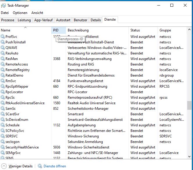Click the service icon beside RasAuto

(3, 53)
